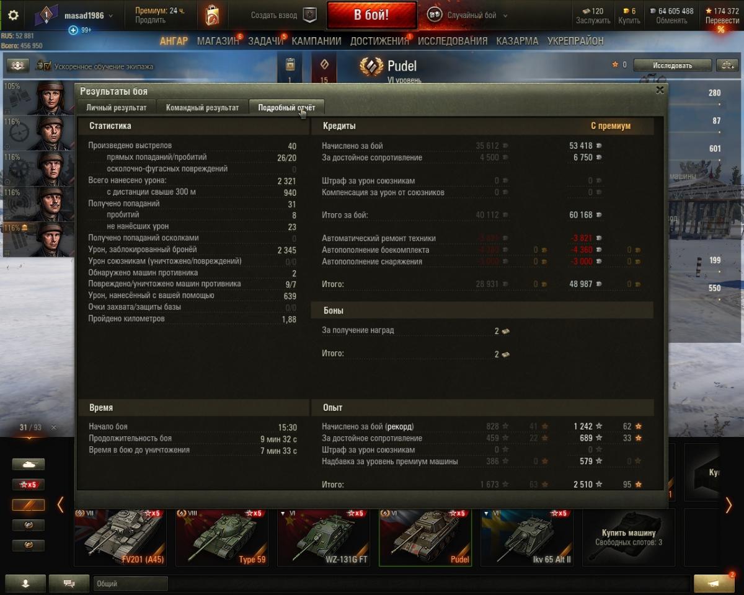The image size is (744, 595).
Task: Select the Ikv 65 Alt II tank
Action: (x=527, y=537)
